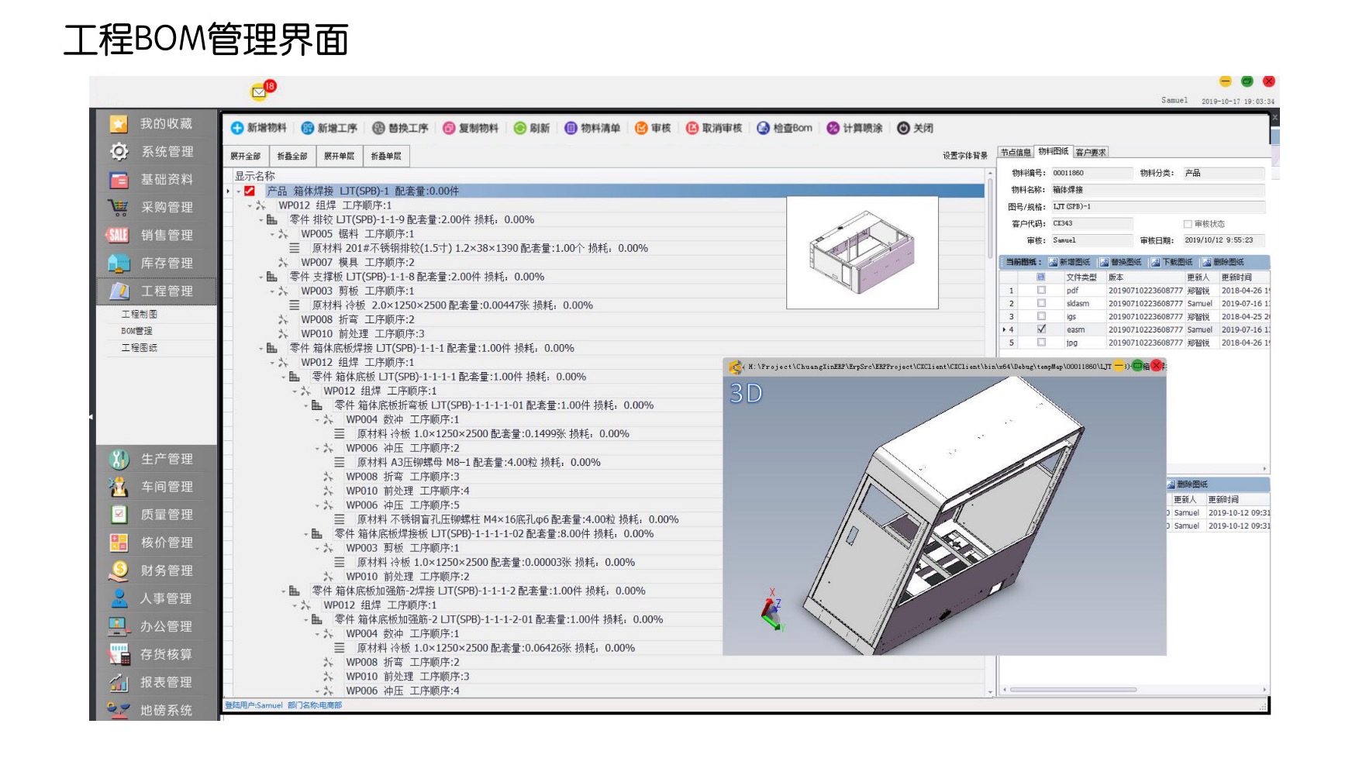Collapse the 产品 箱体焊接 root tree node
Image resolution: width=1359 pixels, height=772 pixels.
coord(238,191)
